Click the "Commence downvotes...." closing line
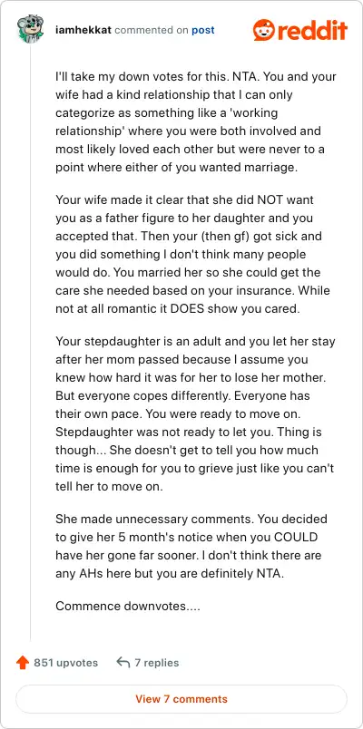Screen dimensions: 363x729 [128, 607]
